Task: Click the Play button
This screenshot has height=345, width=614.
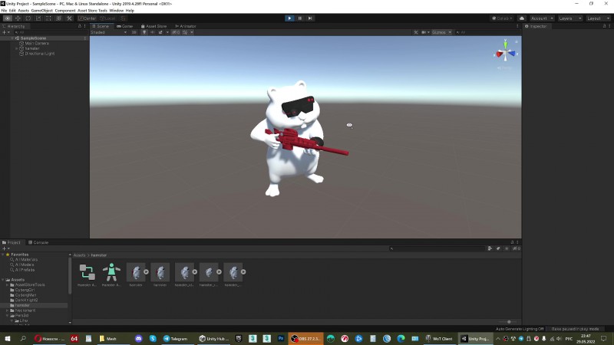Action: point(289,18)
